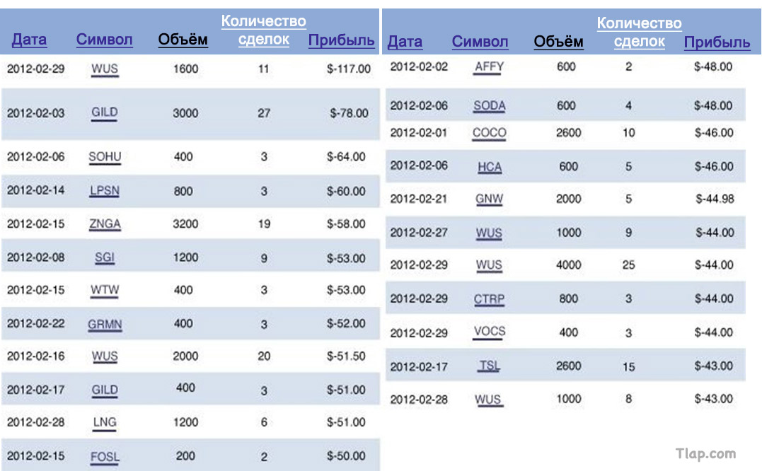762x471 pixels.
Task: Open the GRMN symbol link
Action: click(105, 324)
